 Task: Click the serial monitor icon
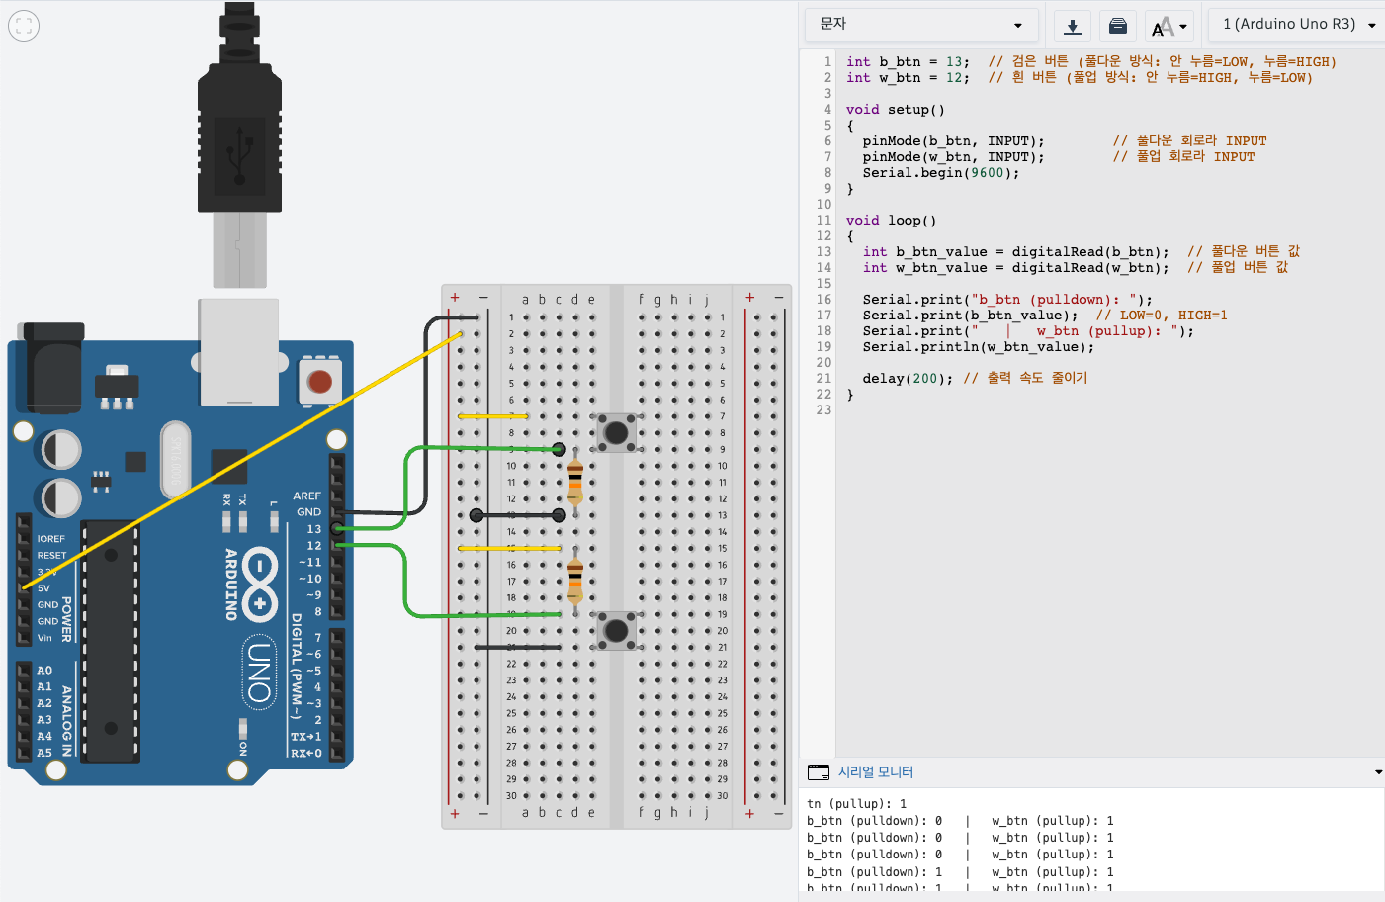coord(819,772)
